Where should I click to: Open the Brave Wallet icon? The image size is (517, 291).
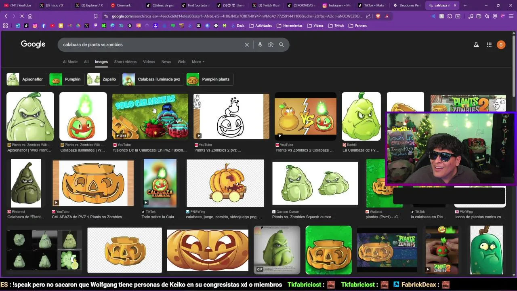[479, 16]
